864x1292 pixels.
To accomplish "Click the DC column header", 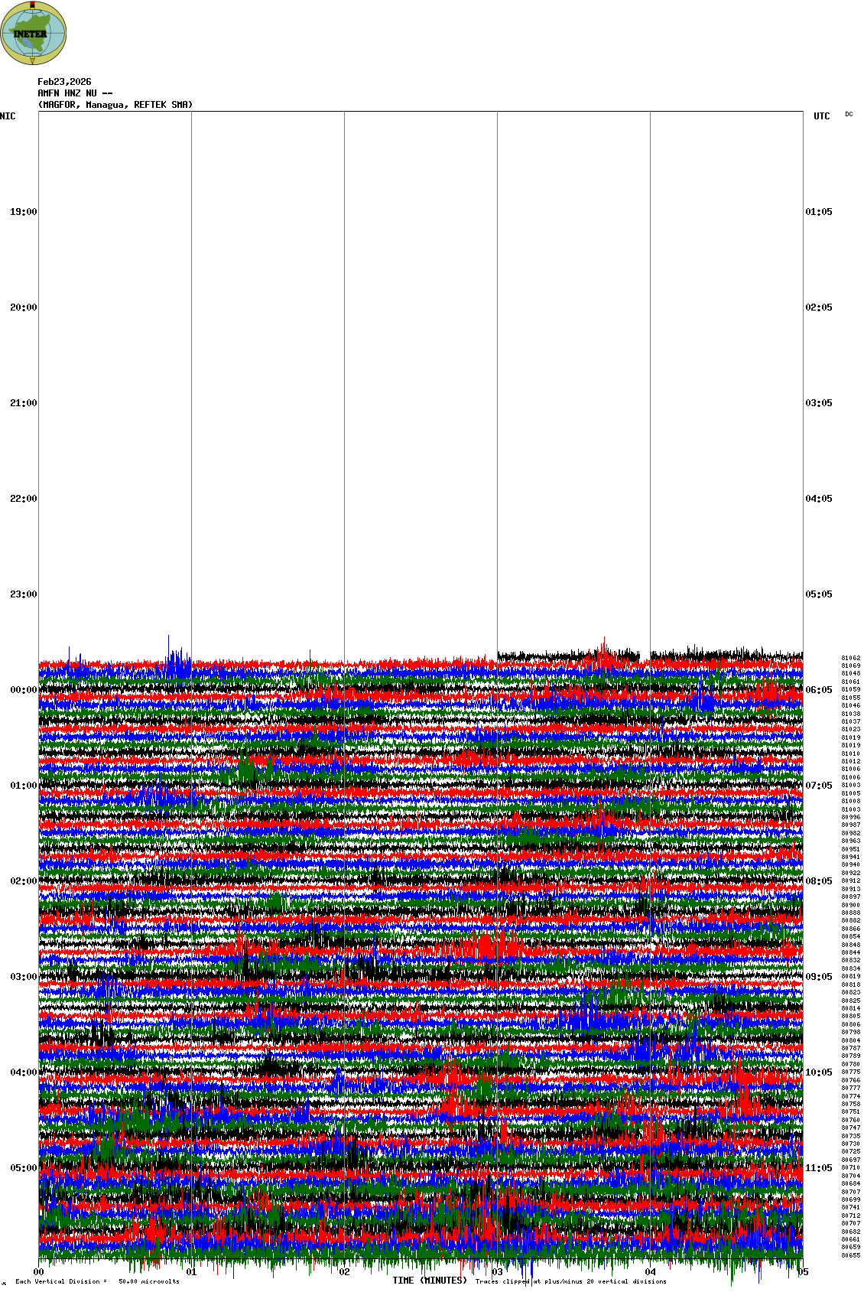I will click(849, 115).
